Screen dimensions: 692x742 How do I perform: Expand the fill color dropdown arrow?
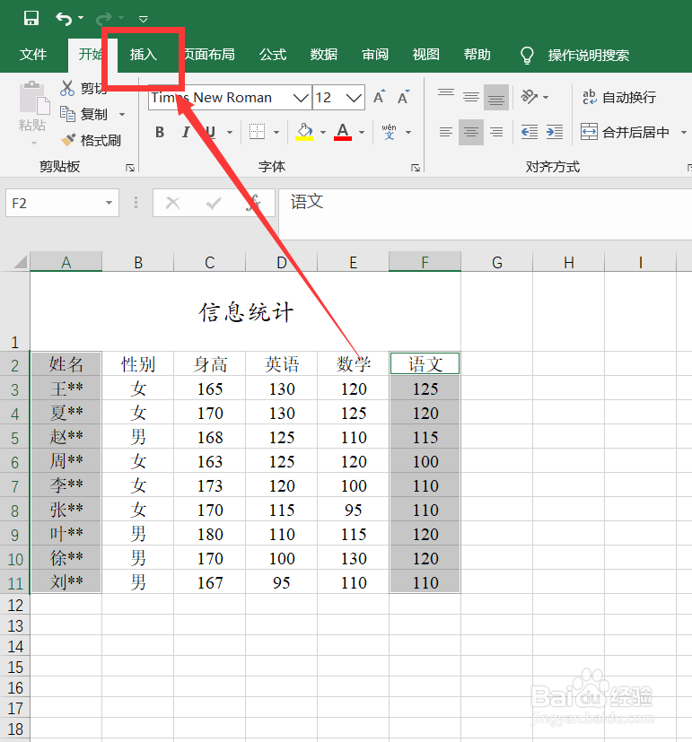pos(323,133)
